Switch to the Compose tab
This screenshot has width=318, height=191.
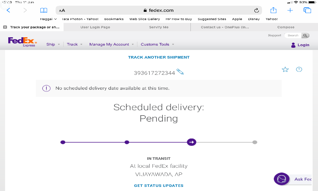pyautogui.click(x=286, y=27)
